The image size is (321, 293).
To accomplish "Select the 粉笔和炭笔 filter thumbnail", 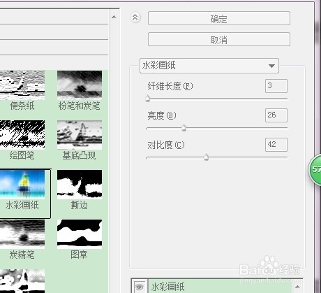I will [80, 85].
